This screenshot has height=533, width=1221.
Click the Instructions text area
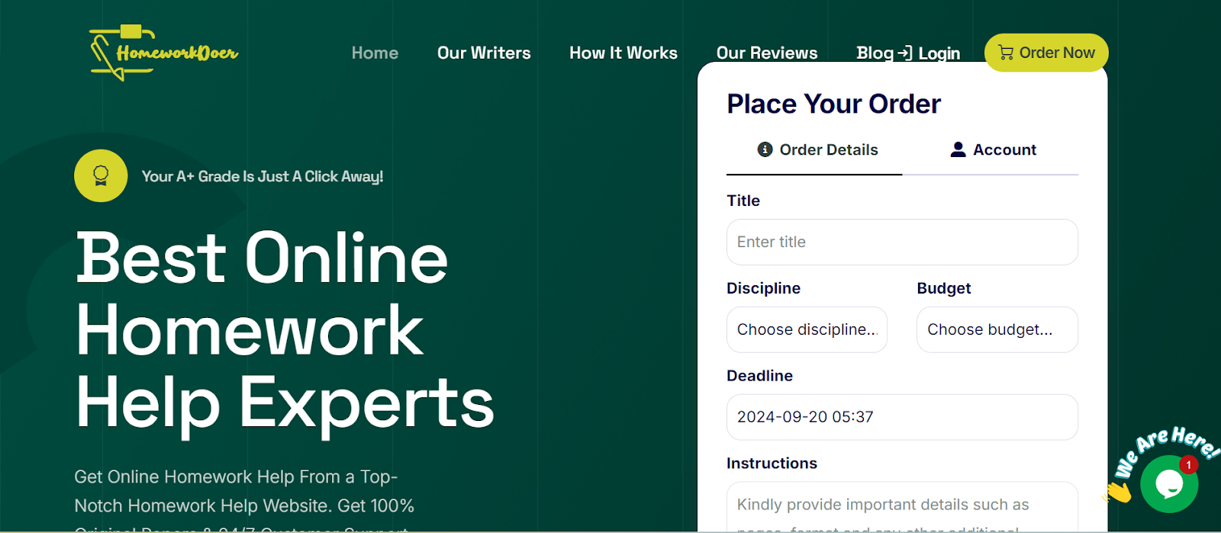pyautogui.click(x=902, y=507)
